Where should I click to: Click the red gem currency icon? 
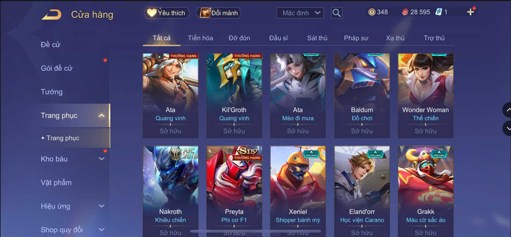coord(405,12)
